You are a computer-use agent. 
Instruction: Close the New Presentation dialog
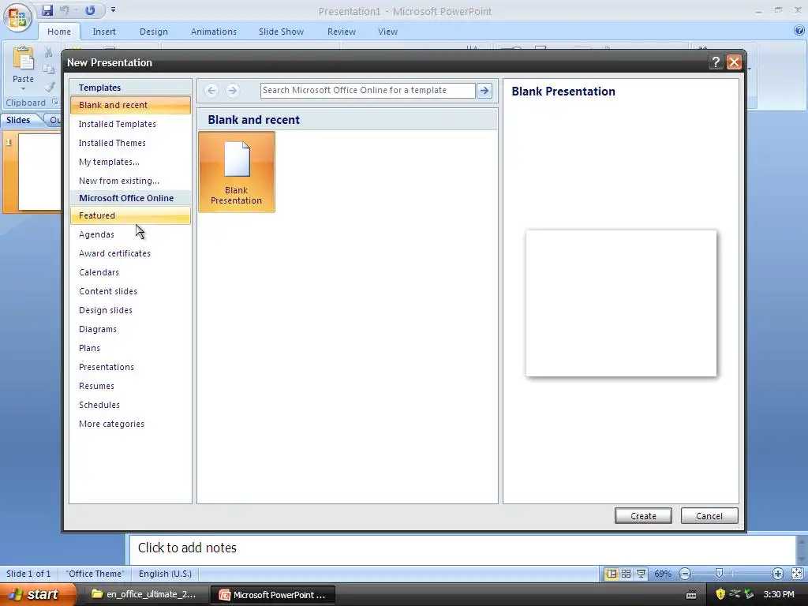pos(734,62)
